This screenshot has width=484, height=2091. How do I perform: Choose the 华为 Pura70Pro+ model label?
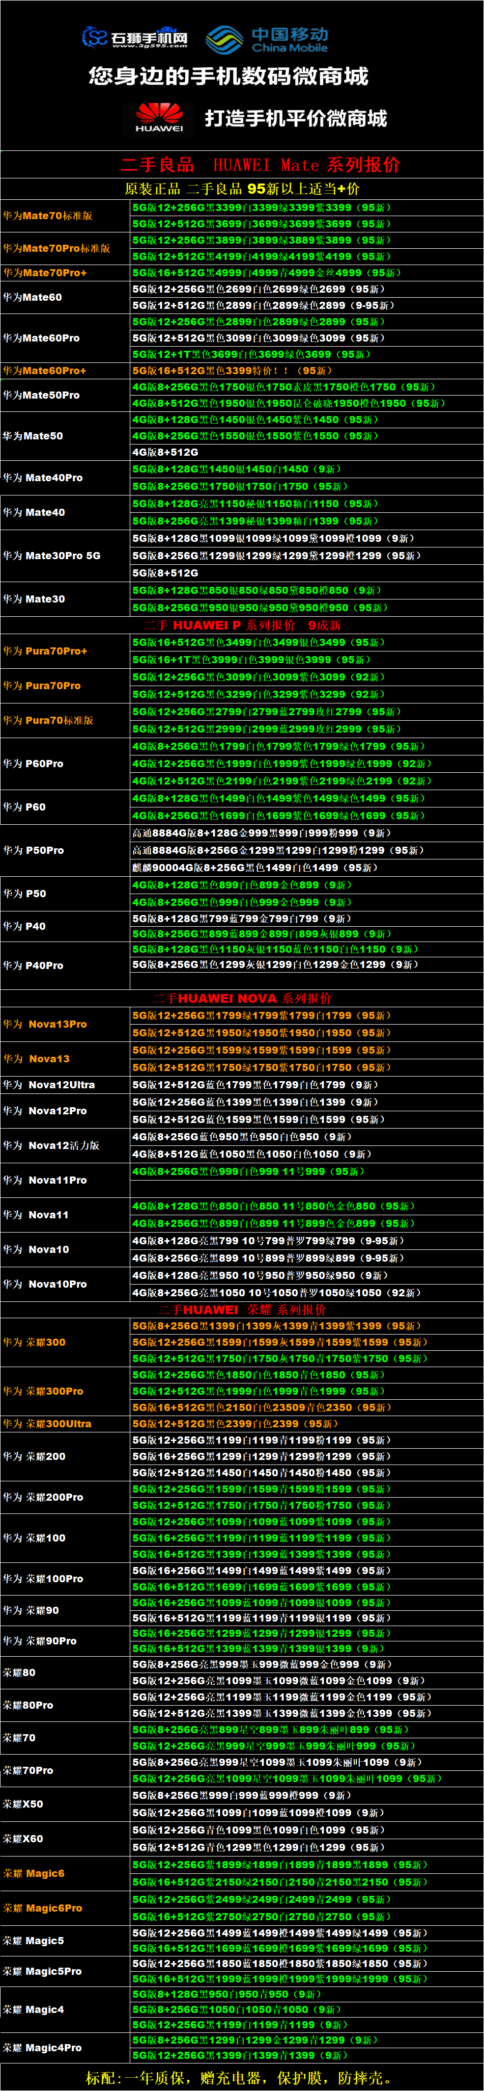click(x=45, y=651)
